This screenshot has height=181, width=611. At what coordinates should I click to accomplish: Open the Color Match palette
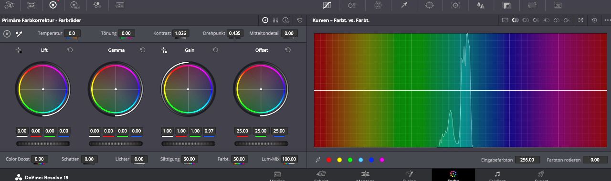pos(31,5)
